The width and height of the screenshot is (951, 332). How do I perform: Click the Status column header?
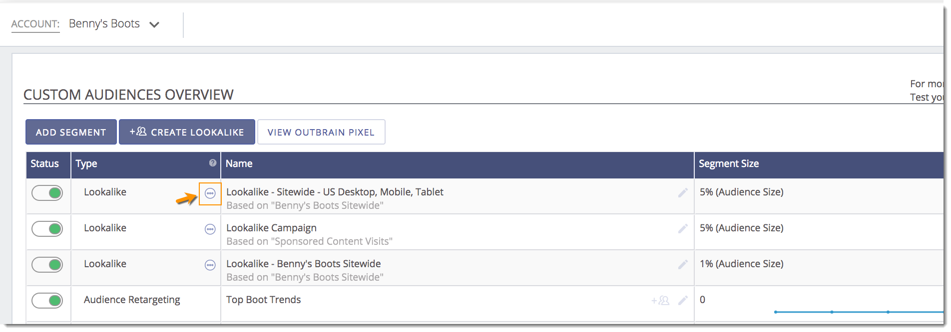tap(44, 164)
